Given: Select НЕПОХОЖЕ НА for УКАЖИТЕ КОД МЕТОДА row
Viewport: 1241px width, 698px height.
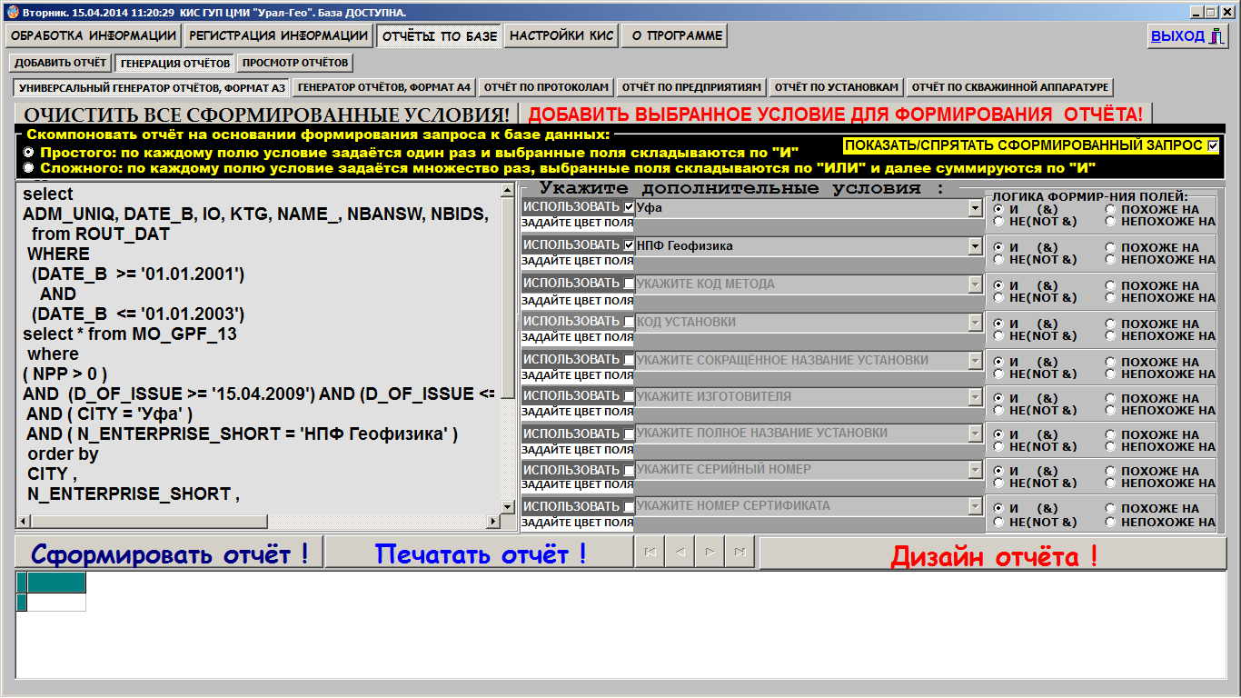Looking at the screenshot, I should point(1110,297).
